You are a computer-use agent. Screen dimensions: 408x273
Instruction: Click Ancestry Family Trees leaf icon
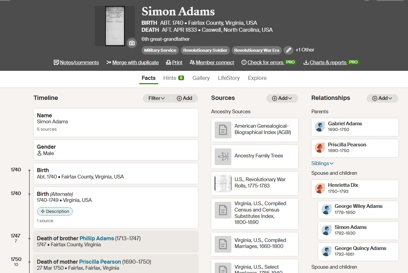[x=223, y=156]
